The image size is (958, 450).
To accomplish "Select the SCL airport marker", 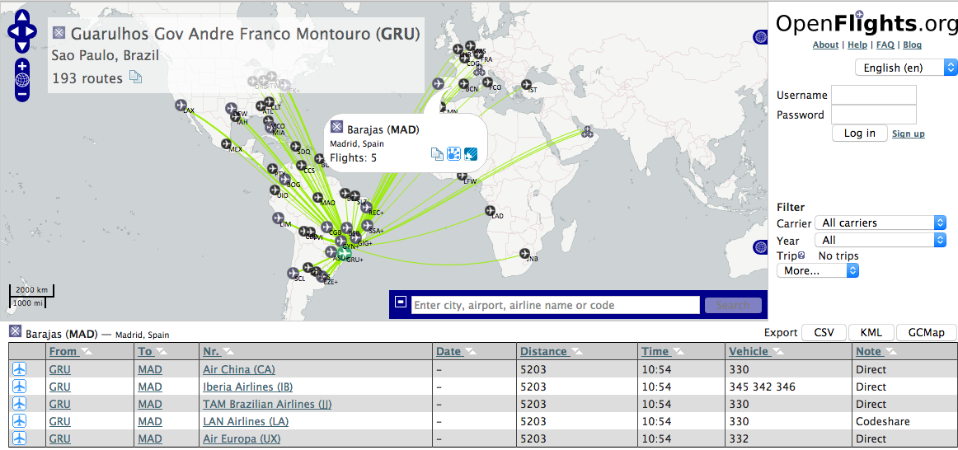I will (x=293, y=272).
